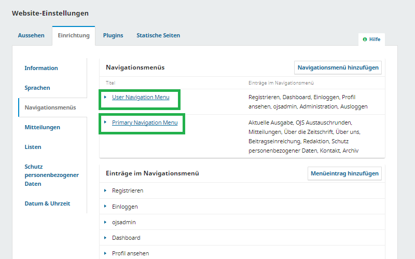Expand the Dashboard entry arrow
415x259 pixels.
point(105,238)
